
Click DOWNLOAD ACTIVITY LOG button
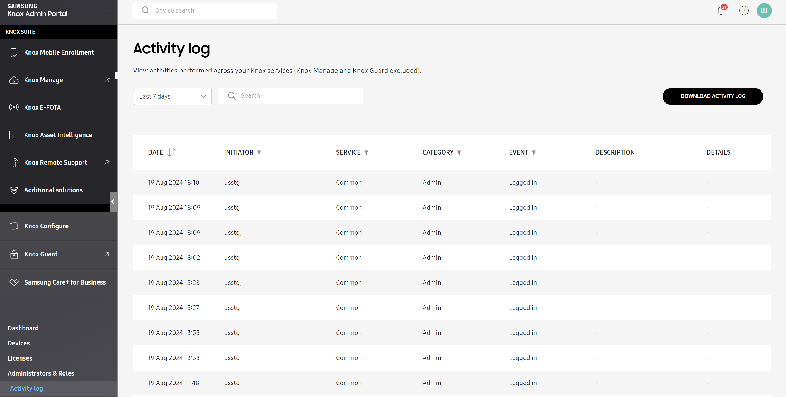(x=712, y=96)
